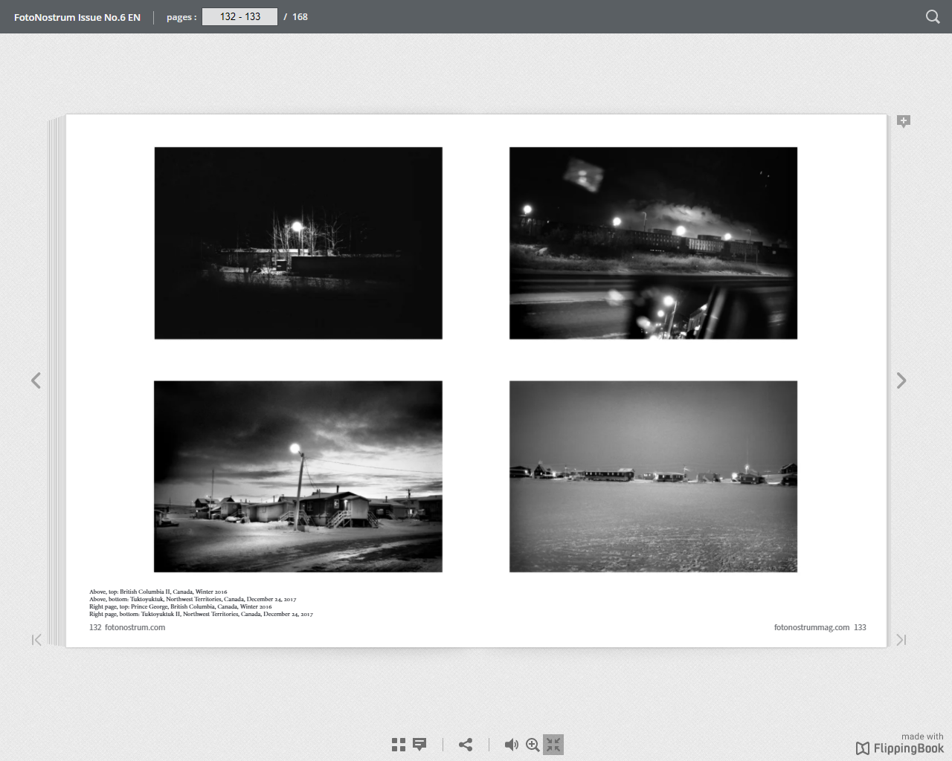
Task: Click the snowy Tuktoyuktuk II horizon photo
Action: coord(653,476)
